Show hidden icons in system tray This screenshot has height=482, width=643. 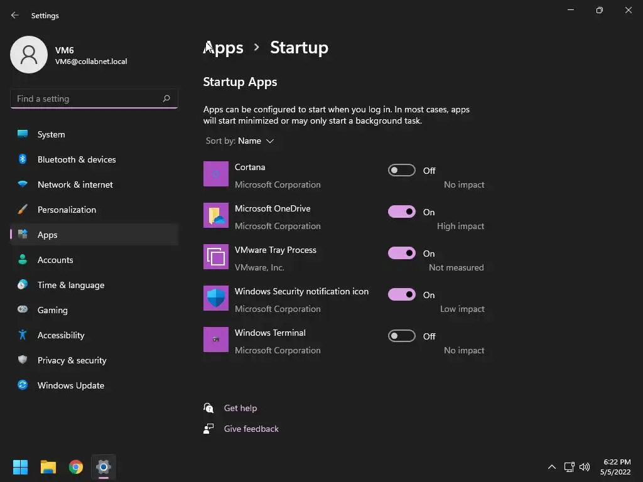click(x=551, y=467)
